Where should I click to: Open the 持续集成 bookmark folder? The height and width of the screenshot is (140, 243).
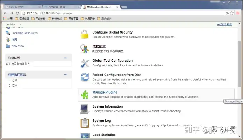tap(55, 19)
